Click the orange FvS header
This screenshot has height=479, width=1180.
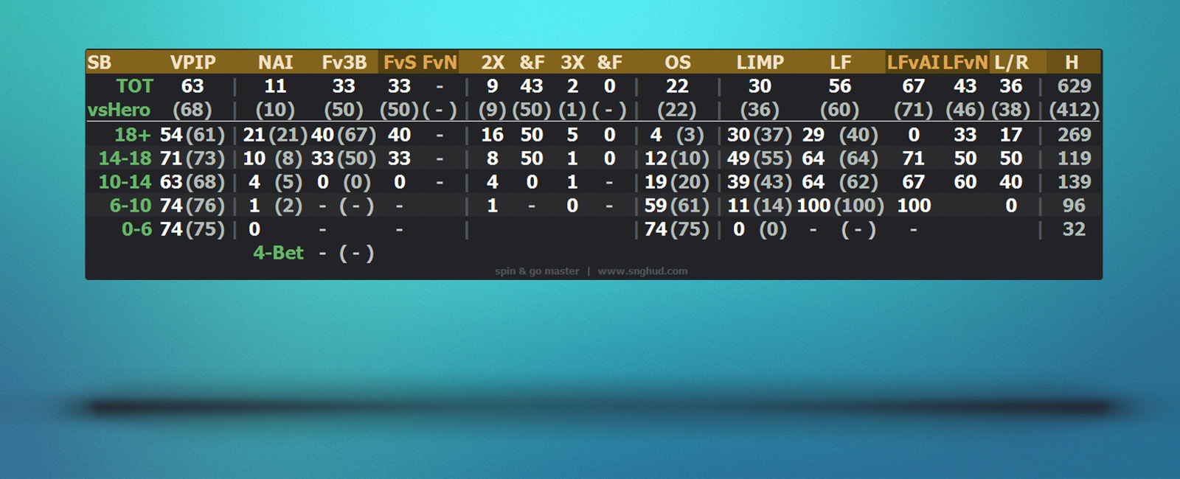coord(400,63)
